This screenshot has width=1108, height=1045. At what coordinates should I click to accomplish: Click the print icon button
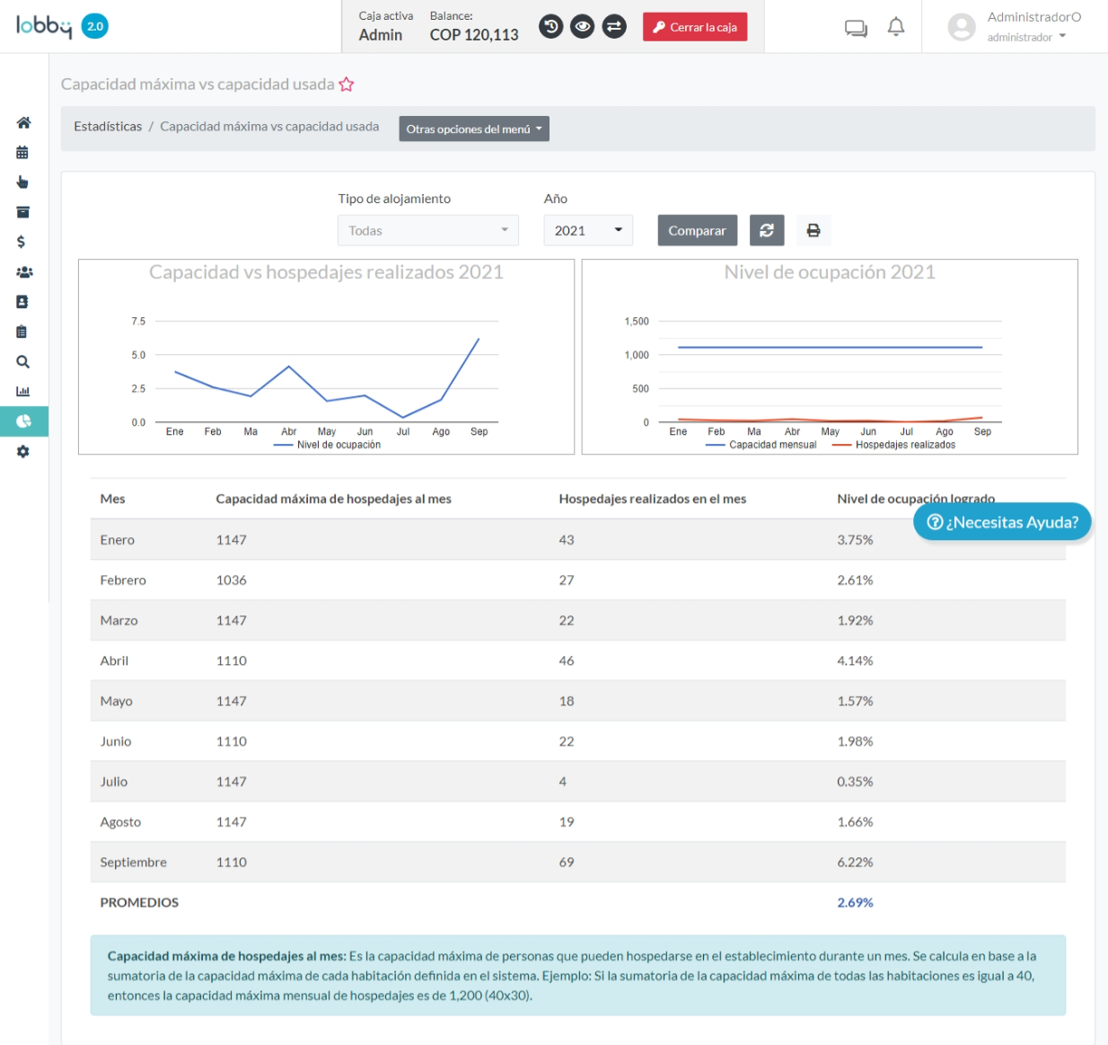813,230
